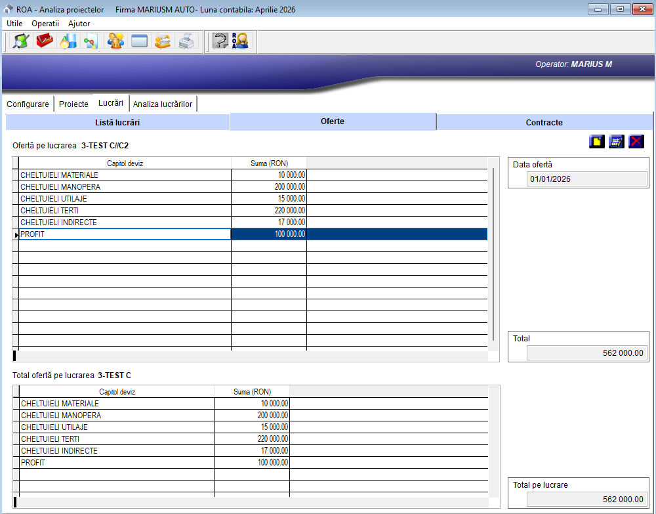Delete the offer using the red X icon

(636, 142)
